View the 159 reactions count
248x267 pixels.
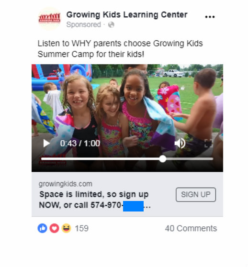coord(82,228)
